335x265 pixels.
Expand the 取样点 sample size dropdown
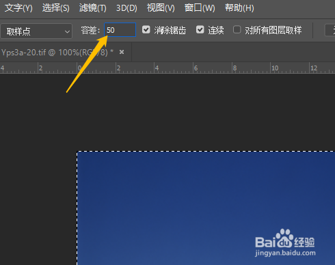tap(36, 31)
